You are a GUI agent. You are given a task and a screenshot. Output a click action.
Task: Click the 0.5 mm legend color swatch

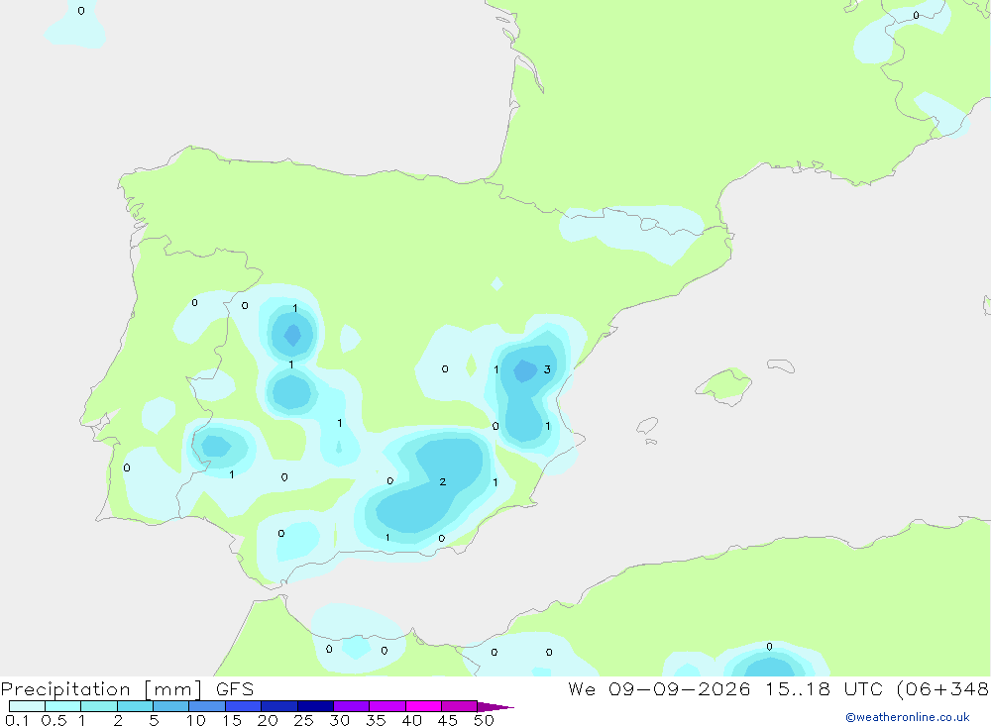coord(62,706)
